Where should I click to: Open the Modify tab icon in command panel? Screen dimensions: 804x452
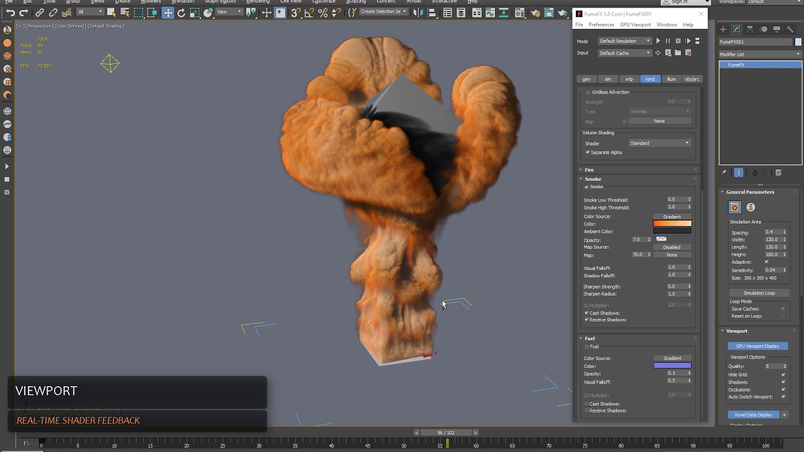pyautogui.click(x=737, y=29)
